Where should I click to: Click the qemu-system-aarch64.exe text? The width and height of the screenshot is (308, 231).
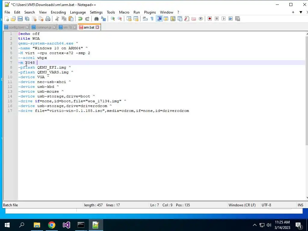point(46,43)
